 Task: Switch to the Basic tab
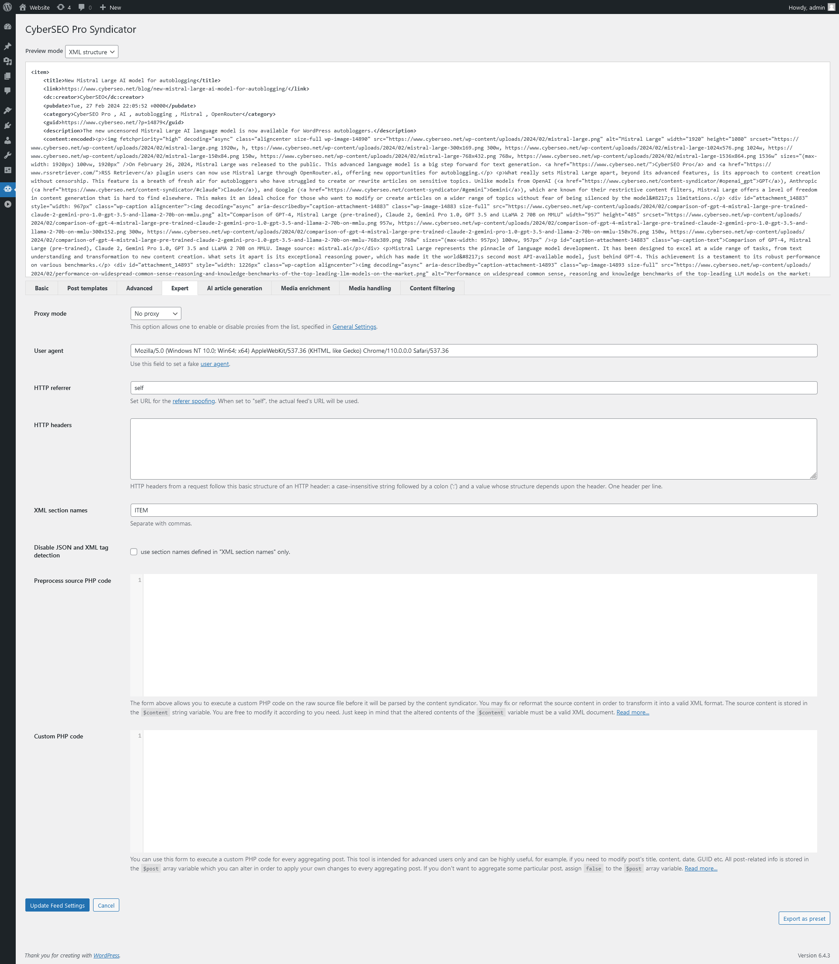(x=42, y=288)
